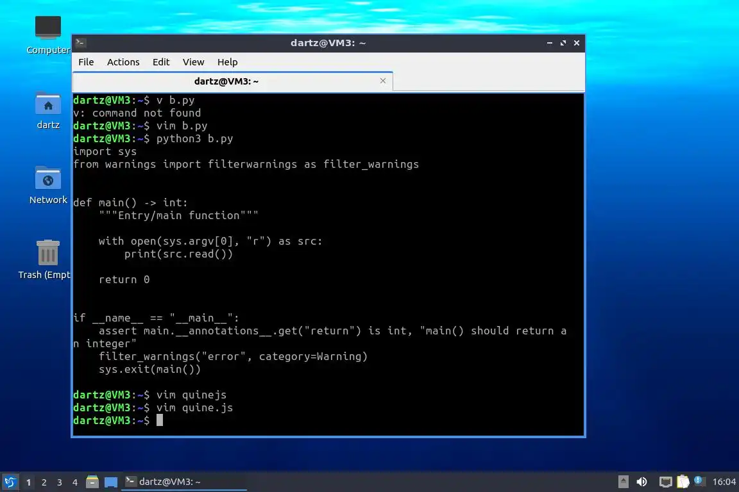The width and height of the screenshot is (739, 492).
Task: Click the terminal prompt cursor
Action: [160, 420]
